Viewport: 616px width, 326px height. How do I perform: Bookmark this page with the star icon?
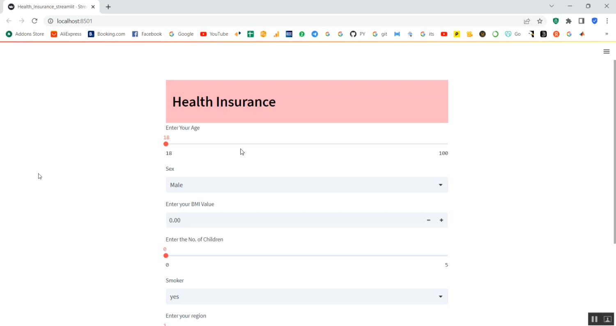(x=540, y=21)
